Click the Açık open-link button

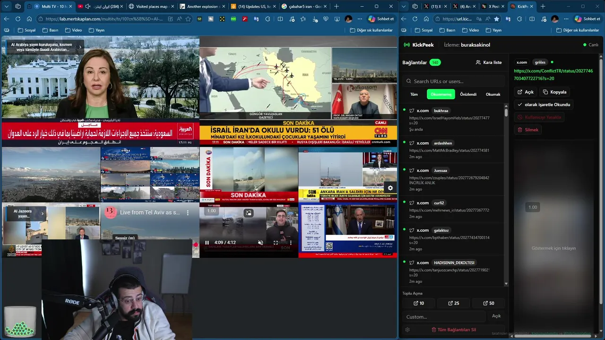[526, 92]
